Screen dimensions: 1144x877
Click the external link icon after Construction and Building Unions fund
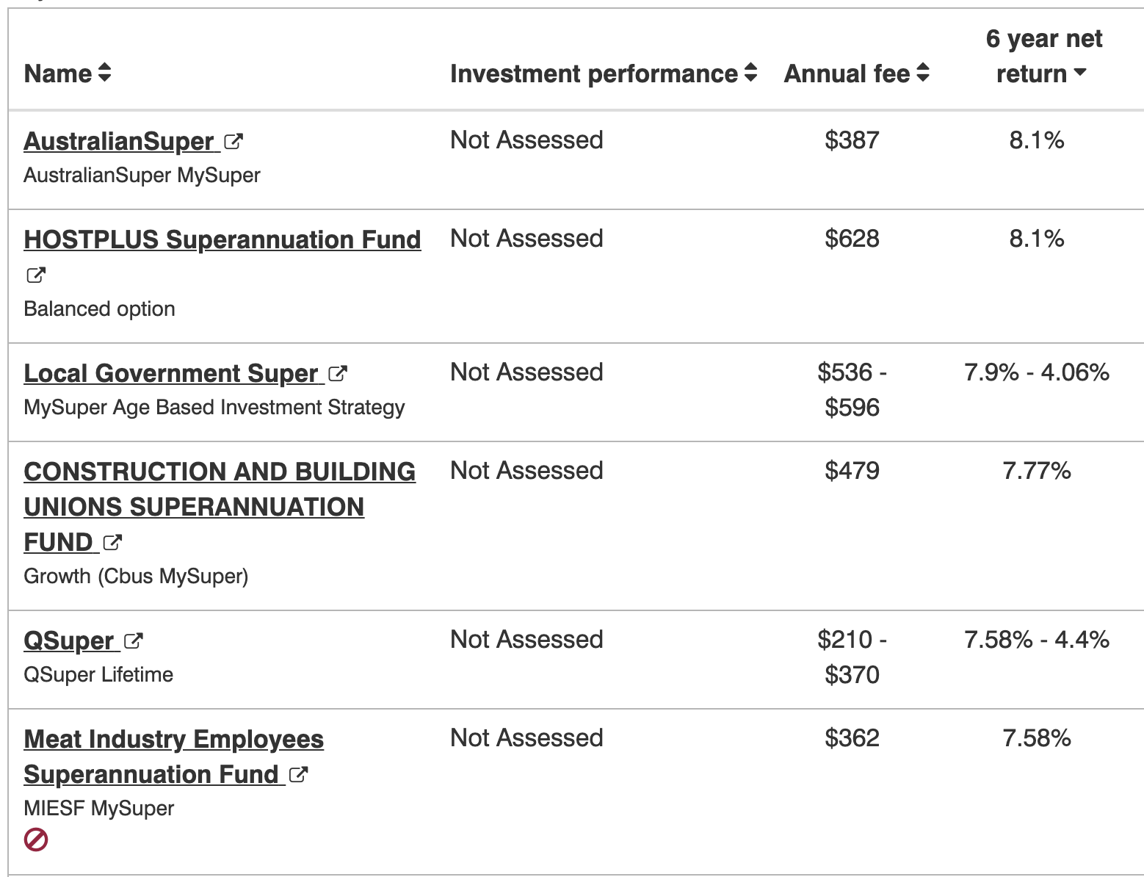tap(112, 542)
